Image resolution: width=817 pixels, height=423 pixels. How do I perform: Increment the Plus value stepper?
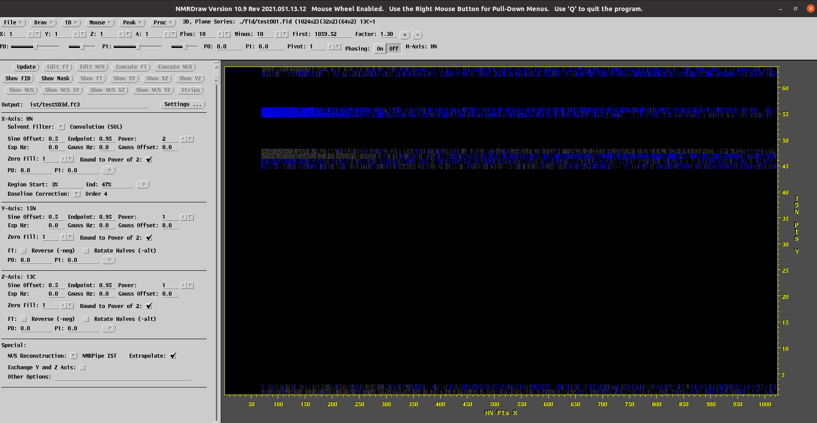[220, 34]
